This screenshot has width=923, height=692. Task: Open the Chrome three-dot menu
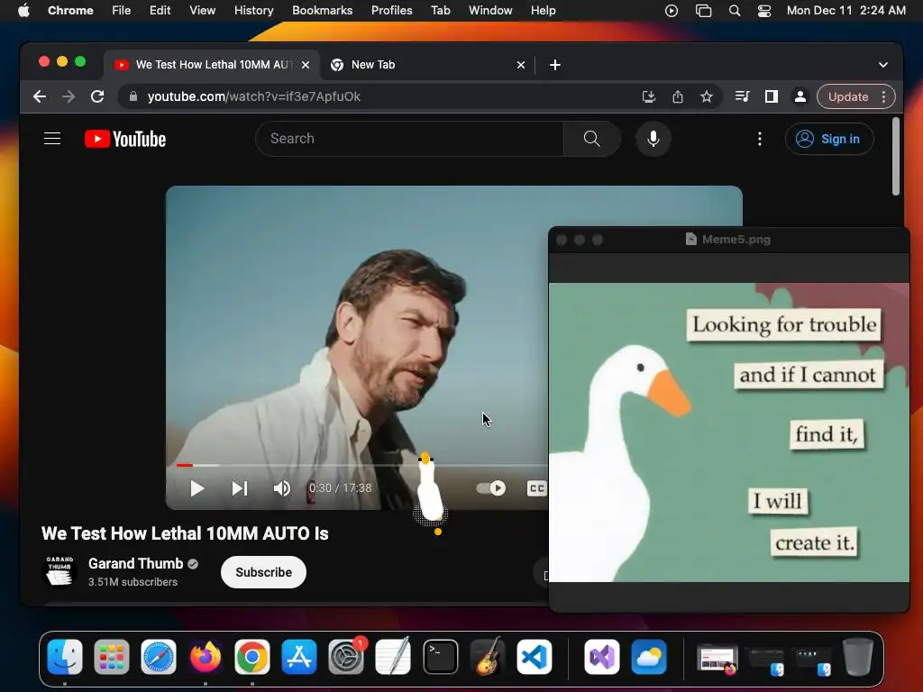coord(883,96)
